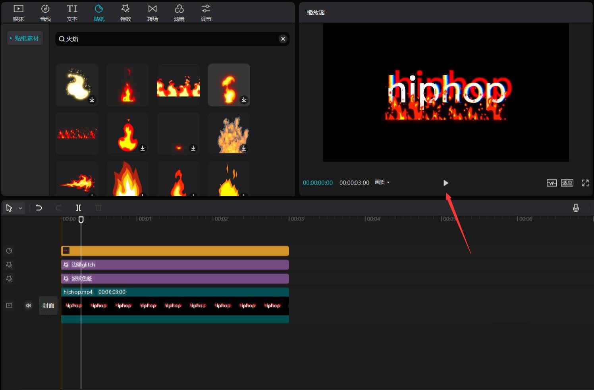Open the 画质 quality dropdown
594x390 pixels.
tap(382, 182)
